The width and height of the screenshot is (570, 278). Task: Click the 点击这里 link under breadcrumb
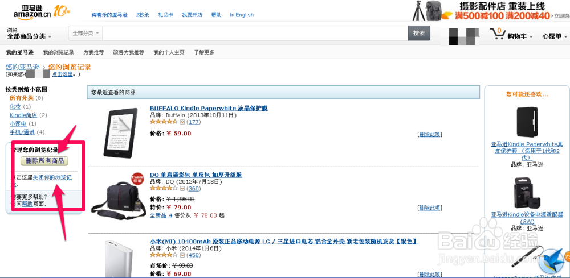coord(62,74)
